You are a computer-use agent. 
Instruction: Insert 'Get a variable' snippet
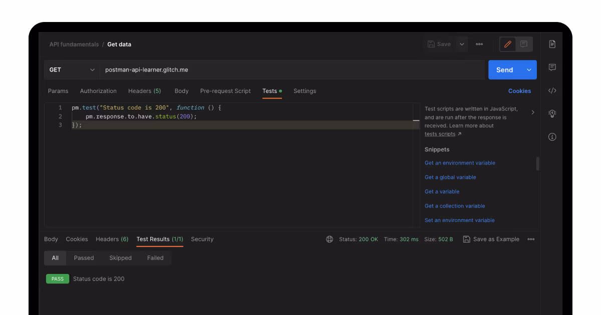pyautogui.click(x=442, y=191)
